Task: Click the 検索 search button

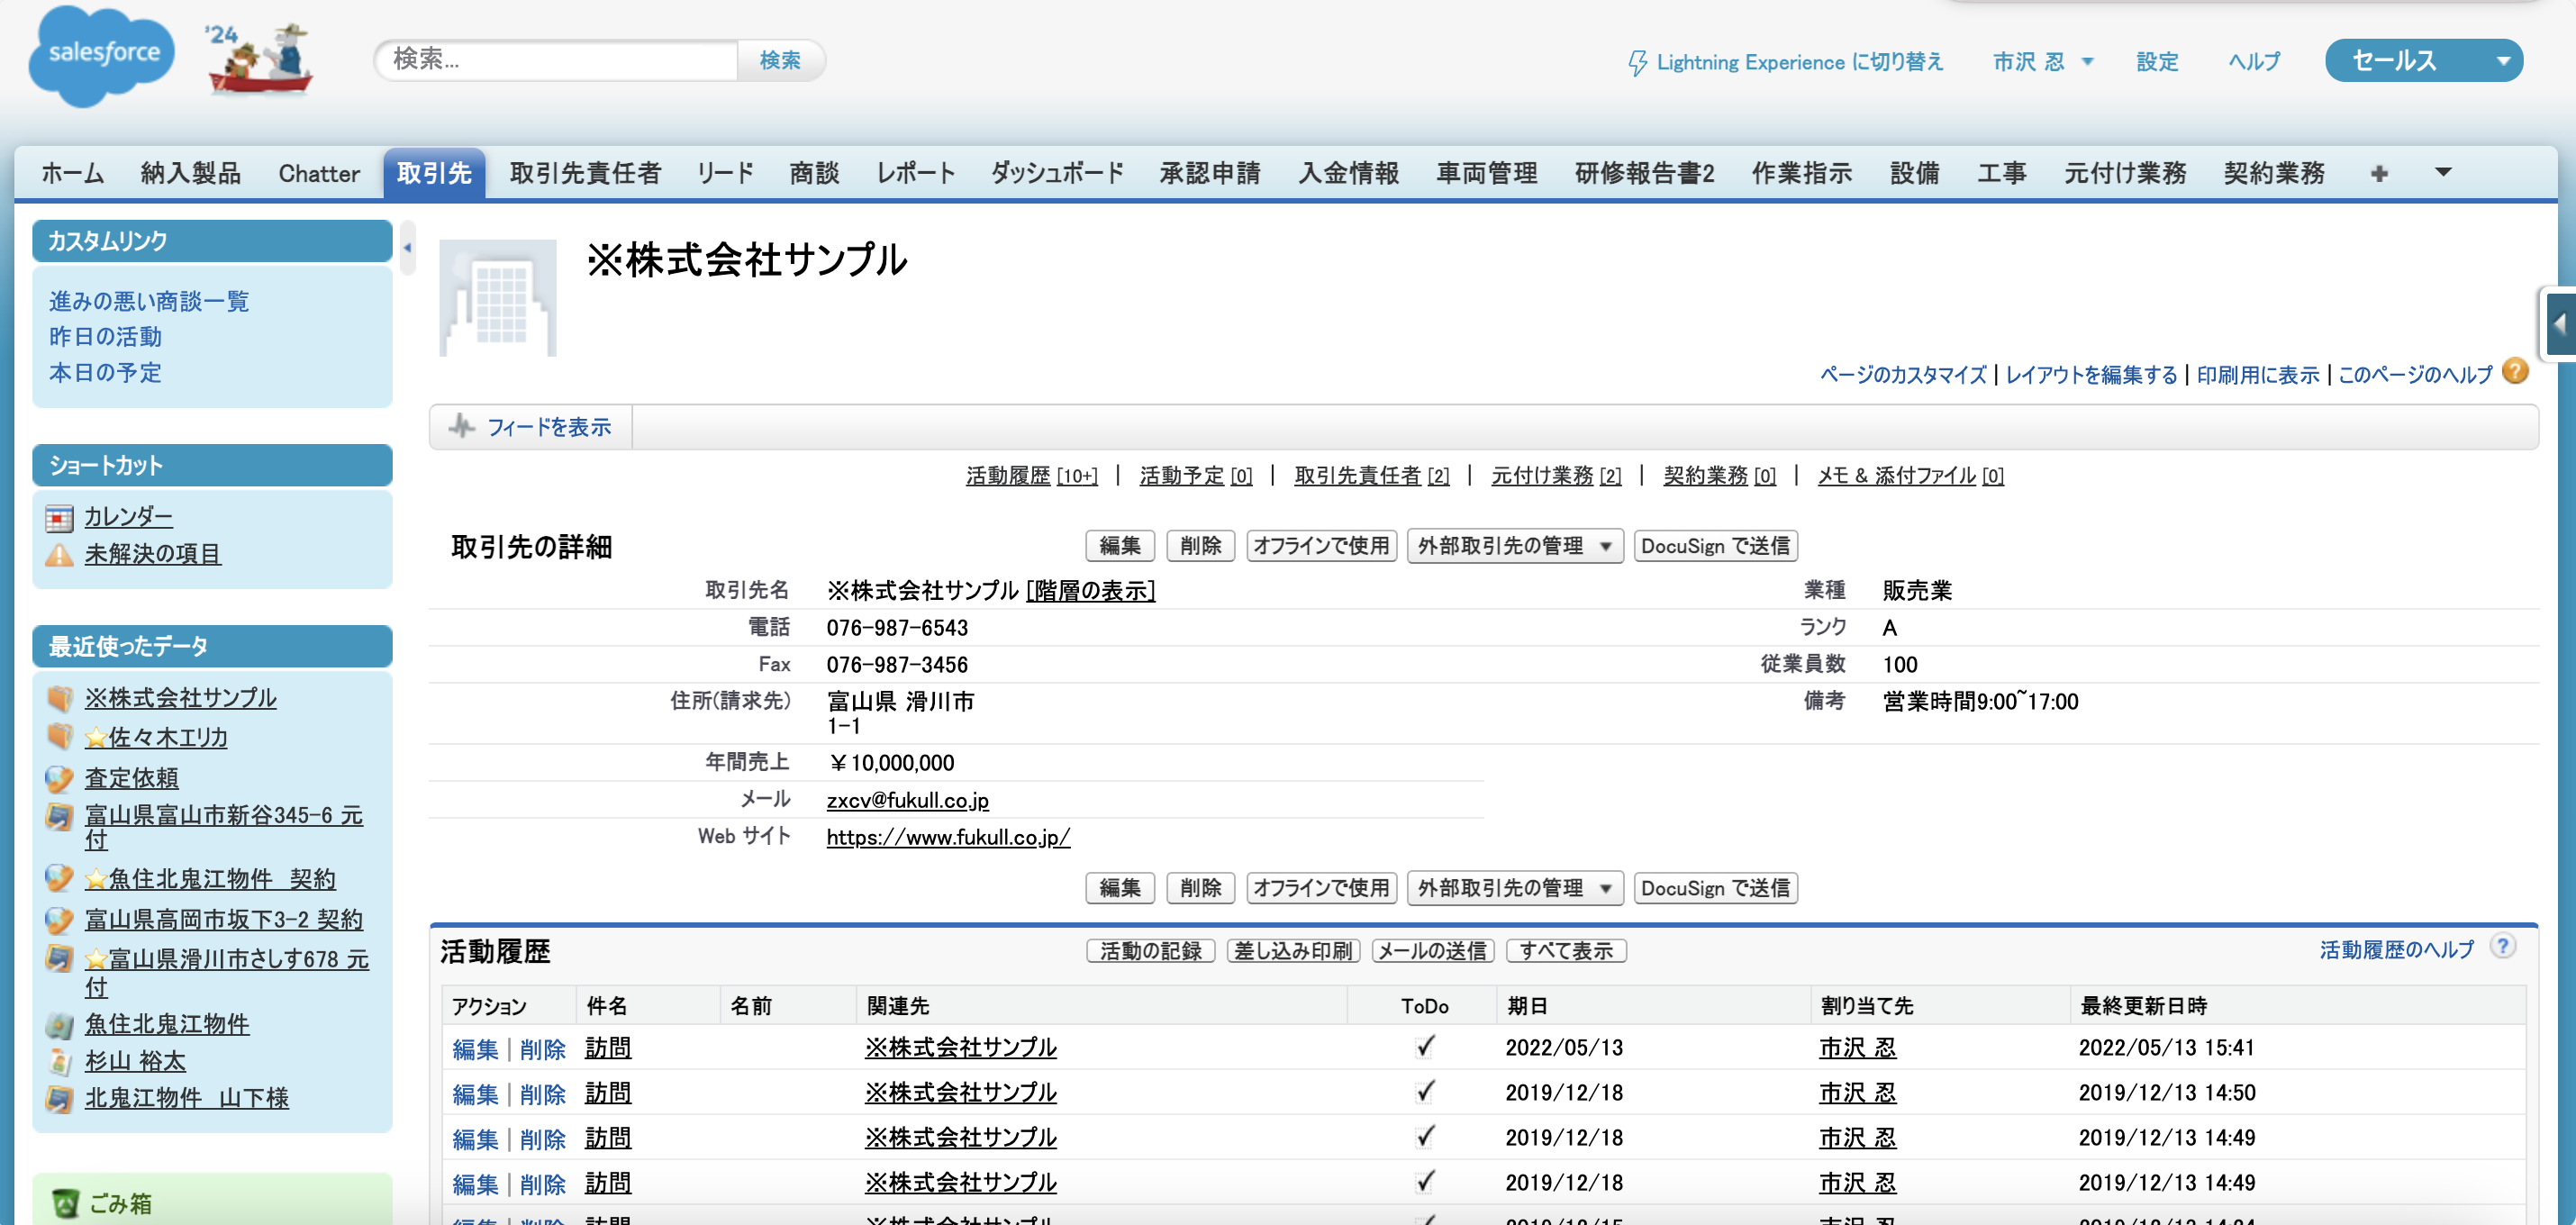Action: coord(780,60)
